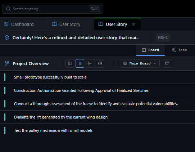Click the search magnifier icon
Image resolution: width=195 pixels, height=152 pixels.
click(8, 9)
